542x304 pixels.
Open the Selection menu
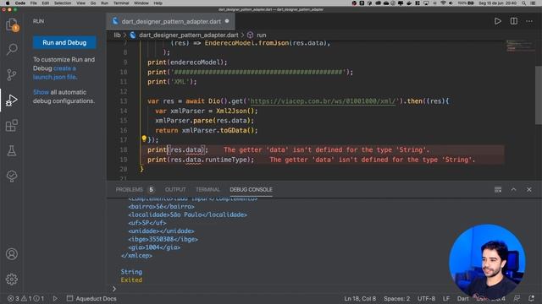63,3
